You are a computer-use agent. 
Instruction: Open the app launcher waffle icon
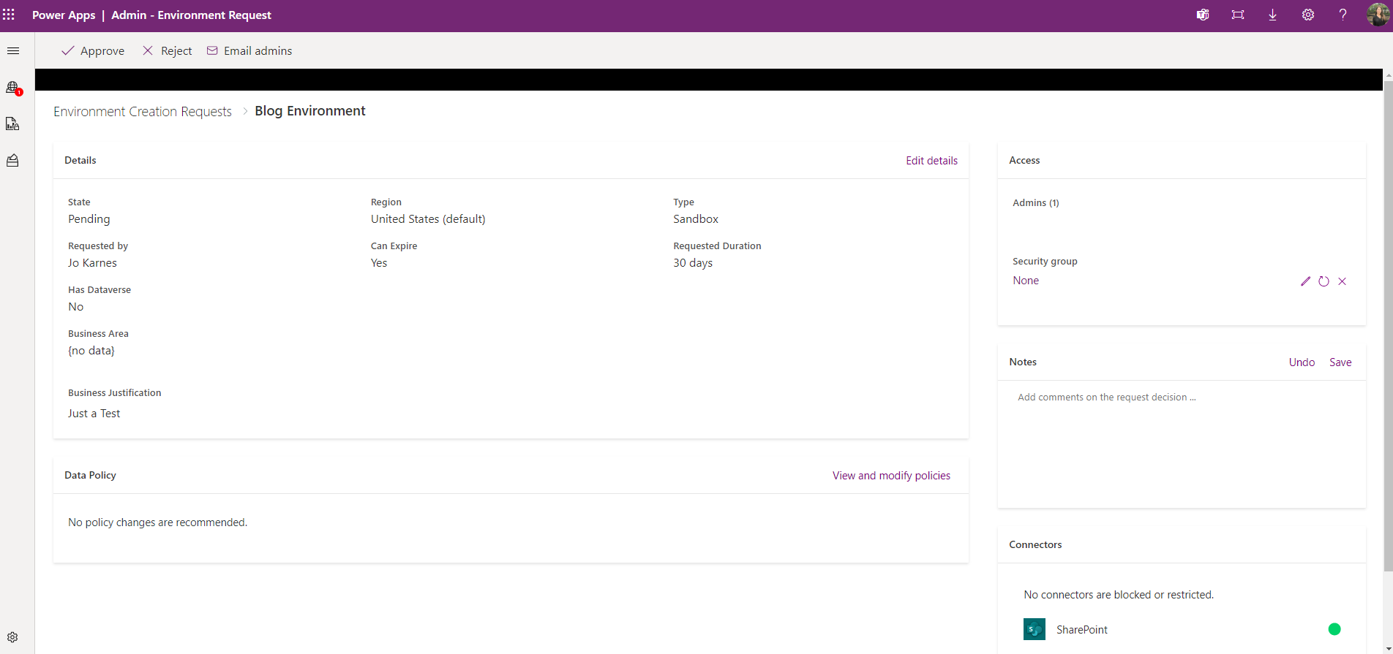click(x=9, y=15)
